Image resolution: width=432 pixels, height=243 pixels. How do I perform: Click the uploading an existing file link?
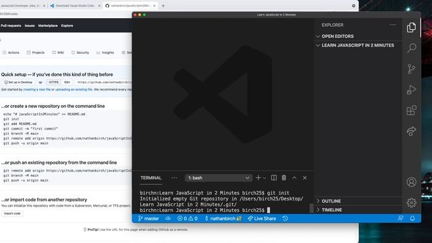74,90
